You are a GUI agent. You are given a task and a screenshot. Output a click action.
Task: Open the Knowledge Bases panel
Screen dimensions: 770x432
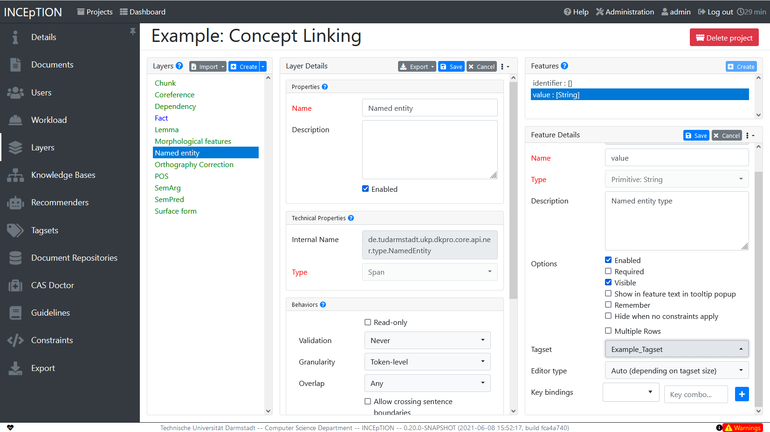click(x=63, y=175)
